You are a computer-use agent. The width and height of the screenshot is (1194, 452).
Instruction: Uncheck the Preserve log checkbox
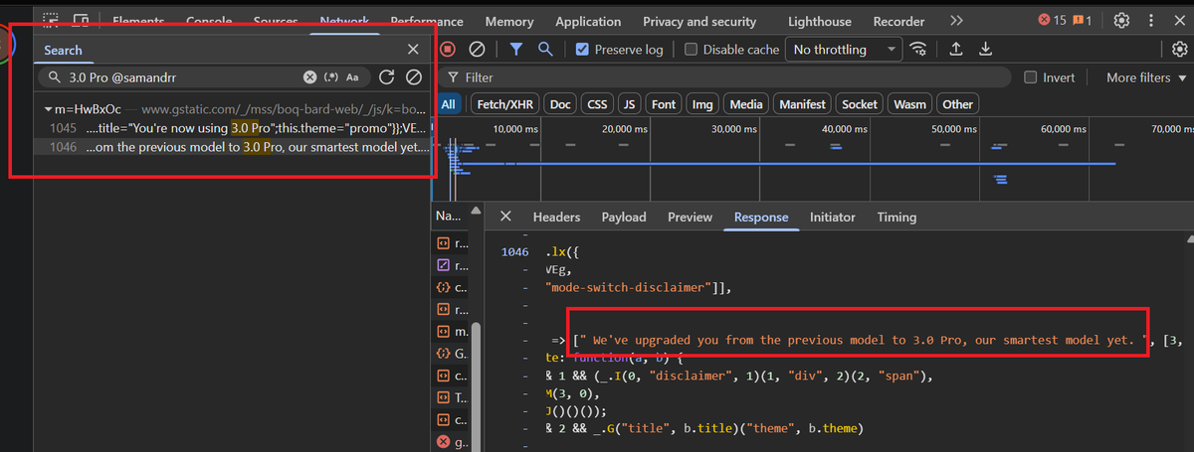[x=583, y=49]
